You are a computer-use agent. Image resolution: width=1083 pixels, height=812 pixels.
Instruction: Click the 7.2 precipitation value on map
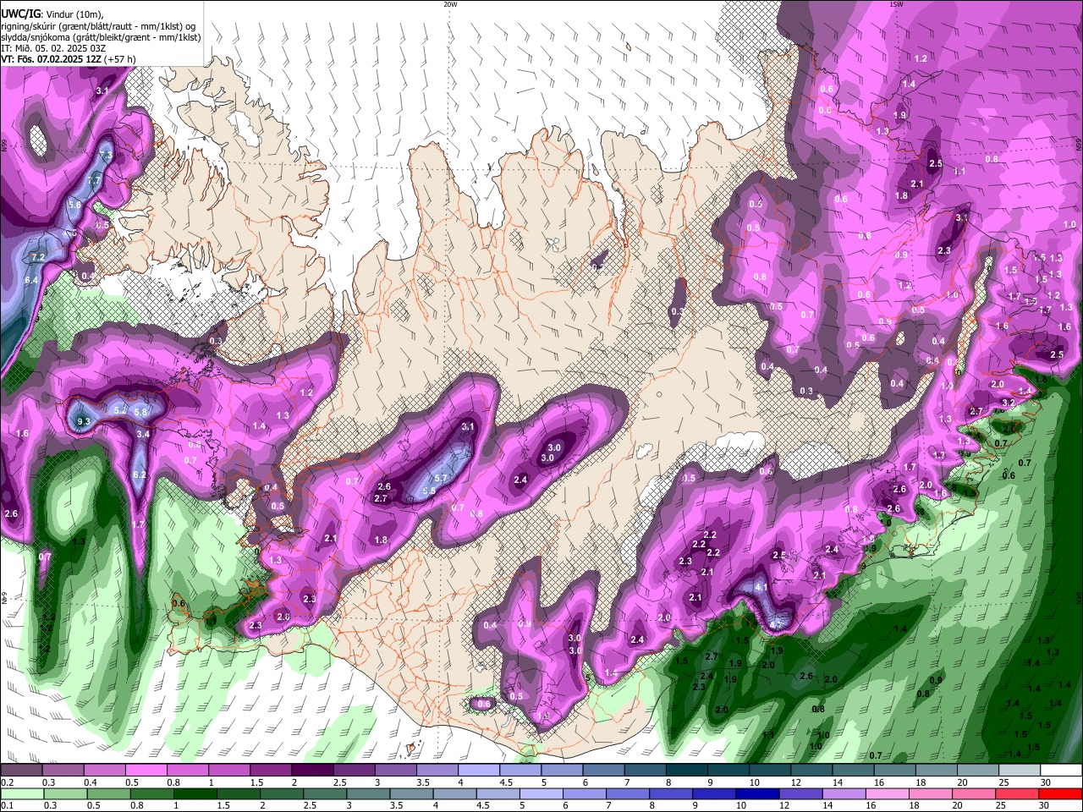(37, 257)
